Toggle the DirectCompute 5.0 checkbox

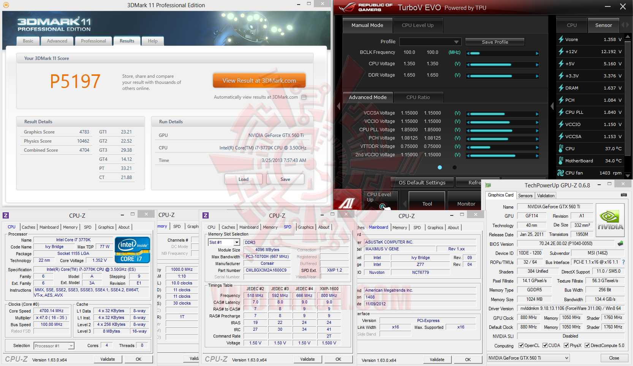(587, 346)
